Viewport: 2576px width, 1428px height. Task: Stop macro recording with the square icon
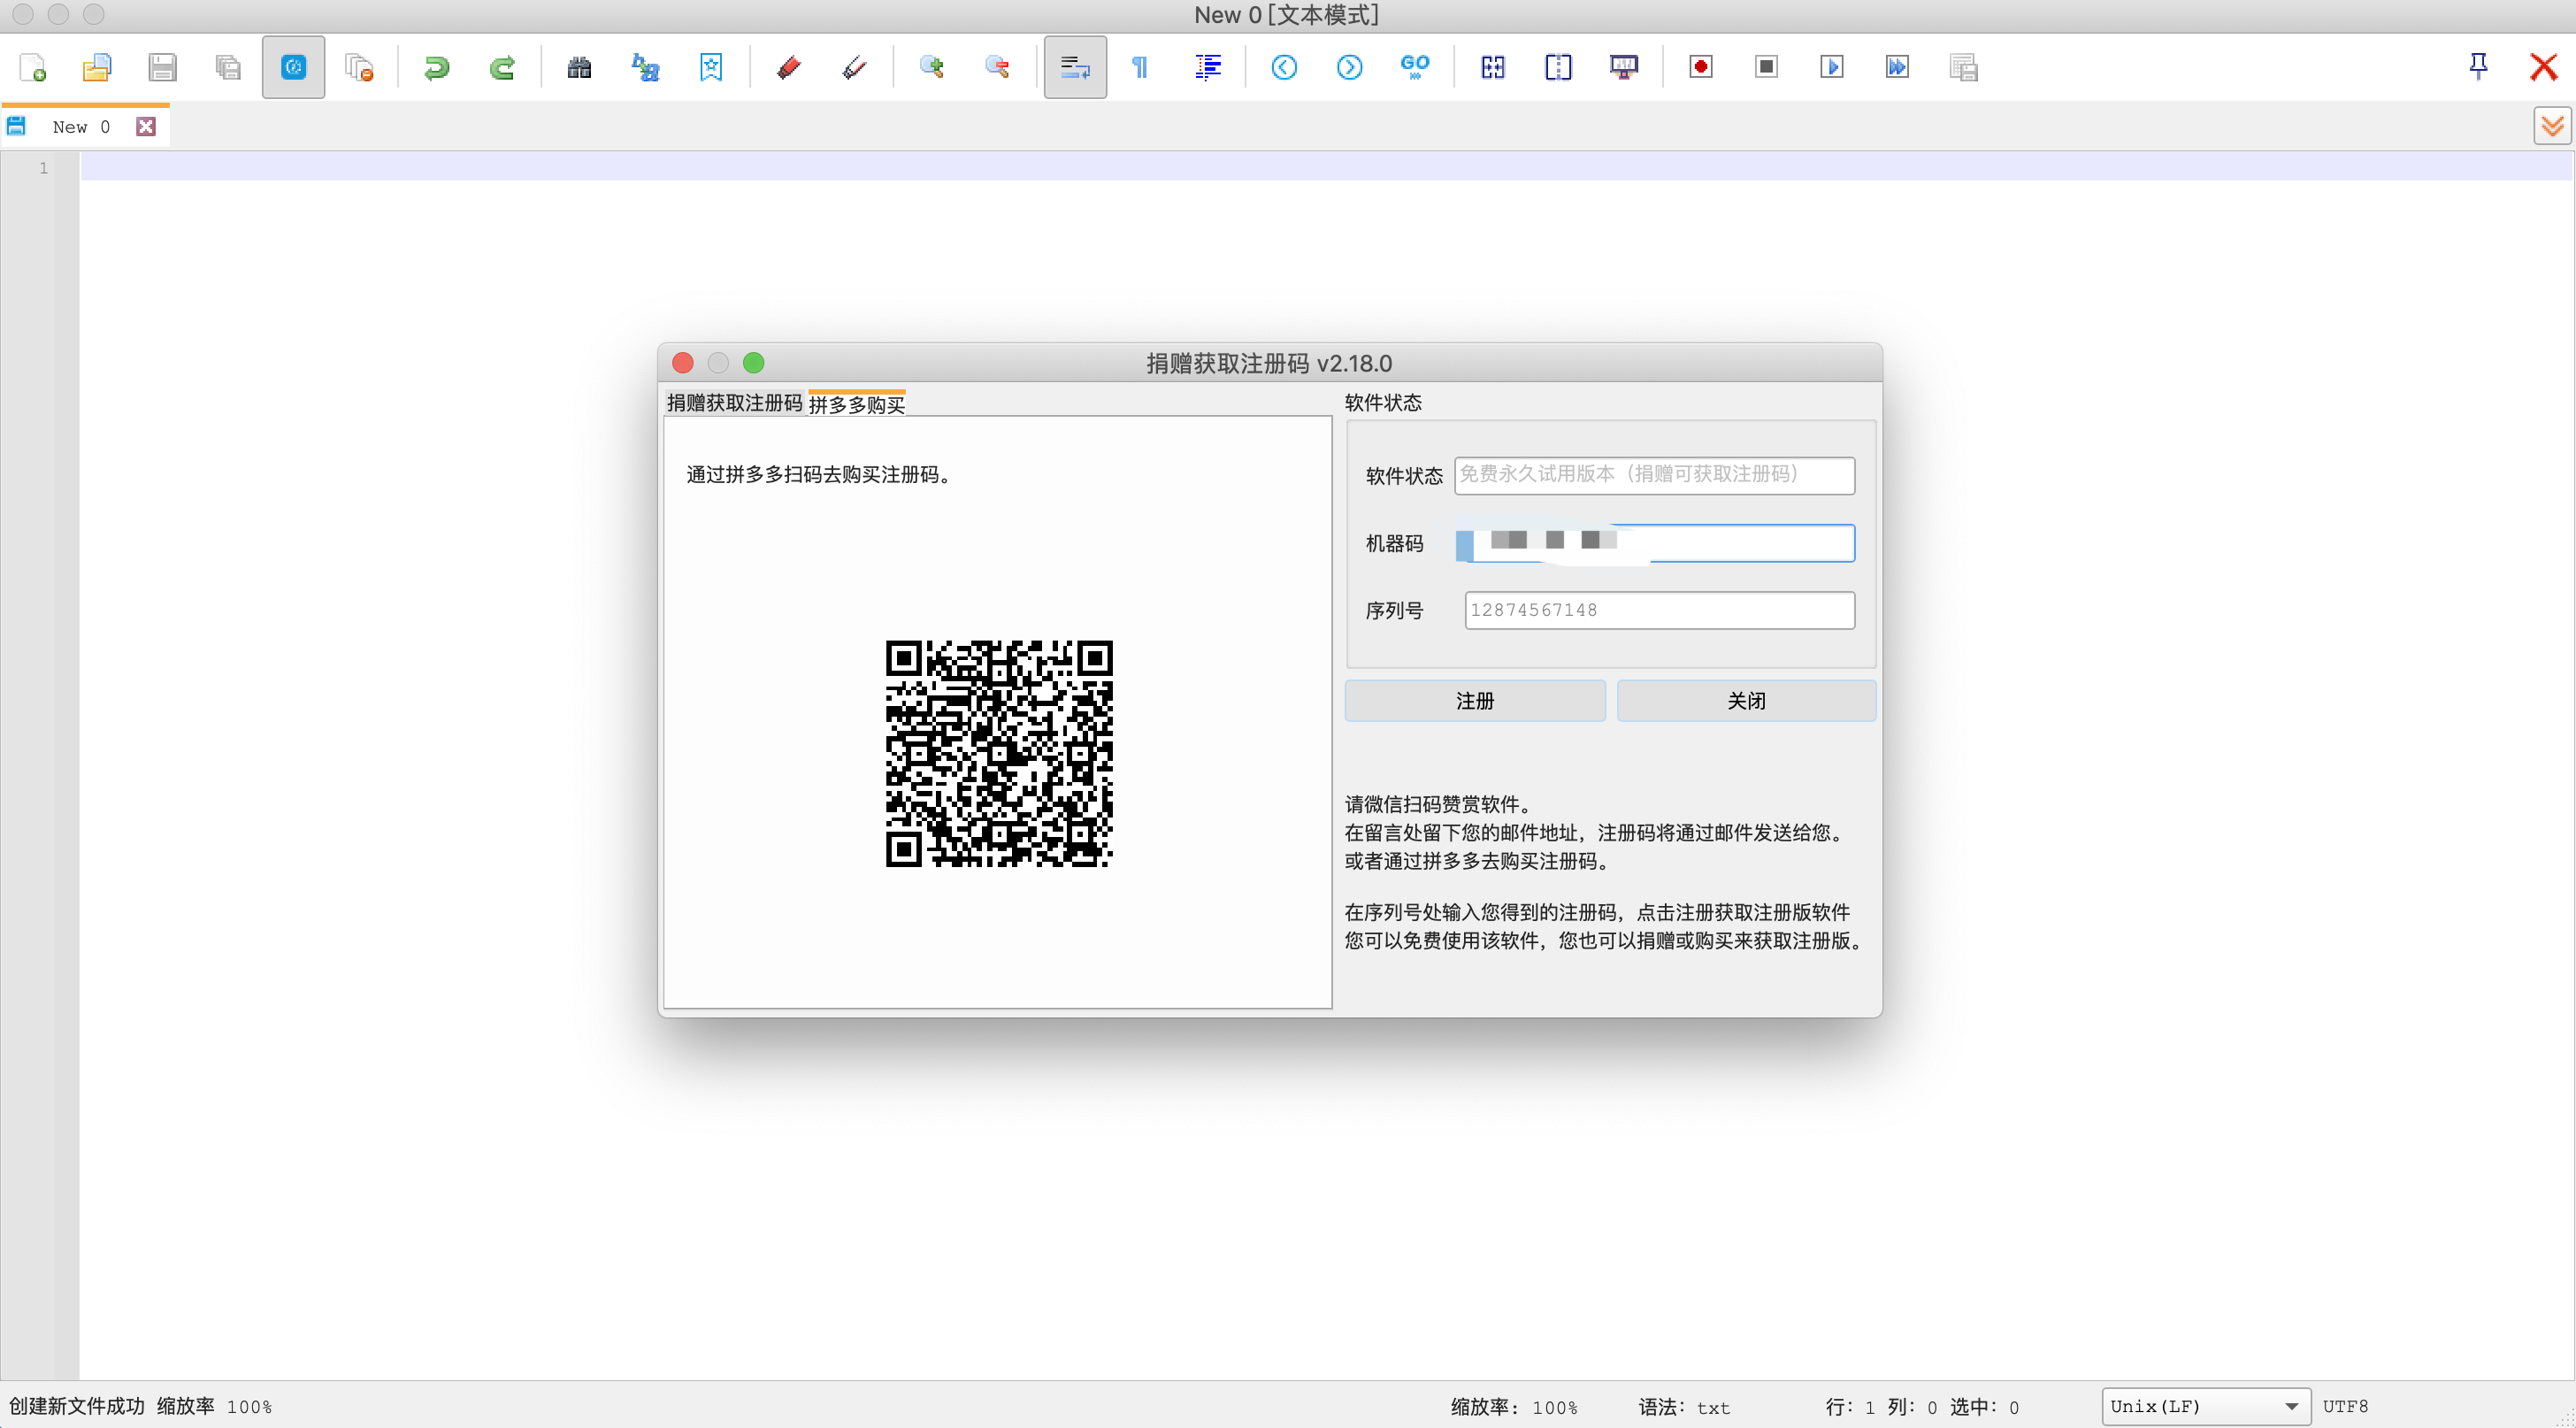coord(1766,67)
